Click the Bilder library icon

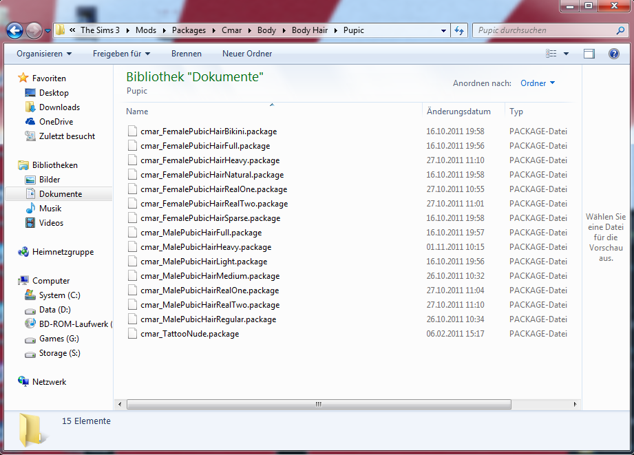pyautogui.click(x=30, y=180)
